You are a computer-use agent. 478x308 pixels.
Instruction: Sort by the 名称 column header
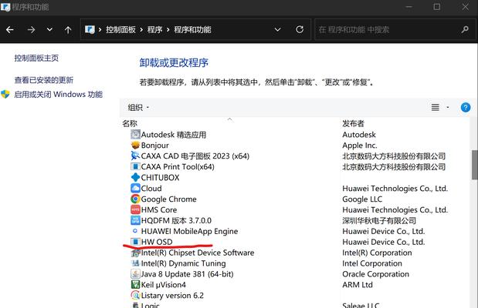tap(130, 123)
